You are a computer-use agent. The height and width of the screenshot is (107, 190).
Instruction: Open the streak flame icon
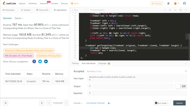[175, 3]
